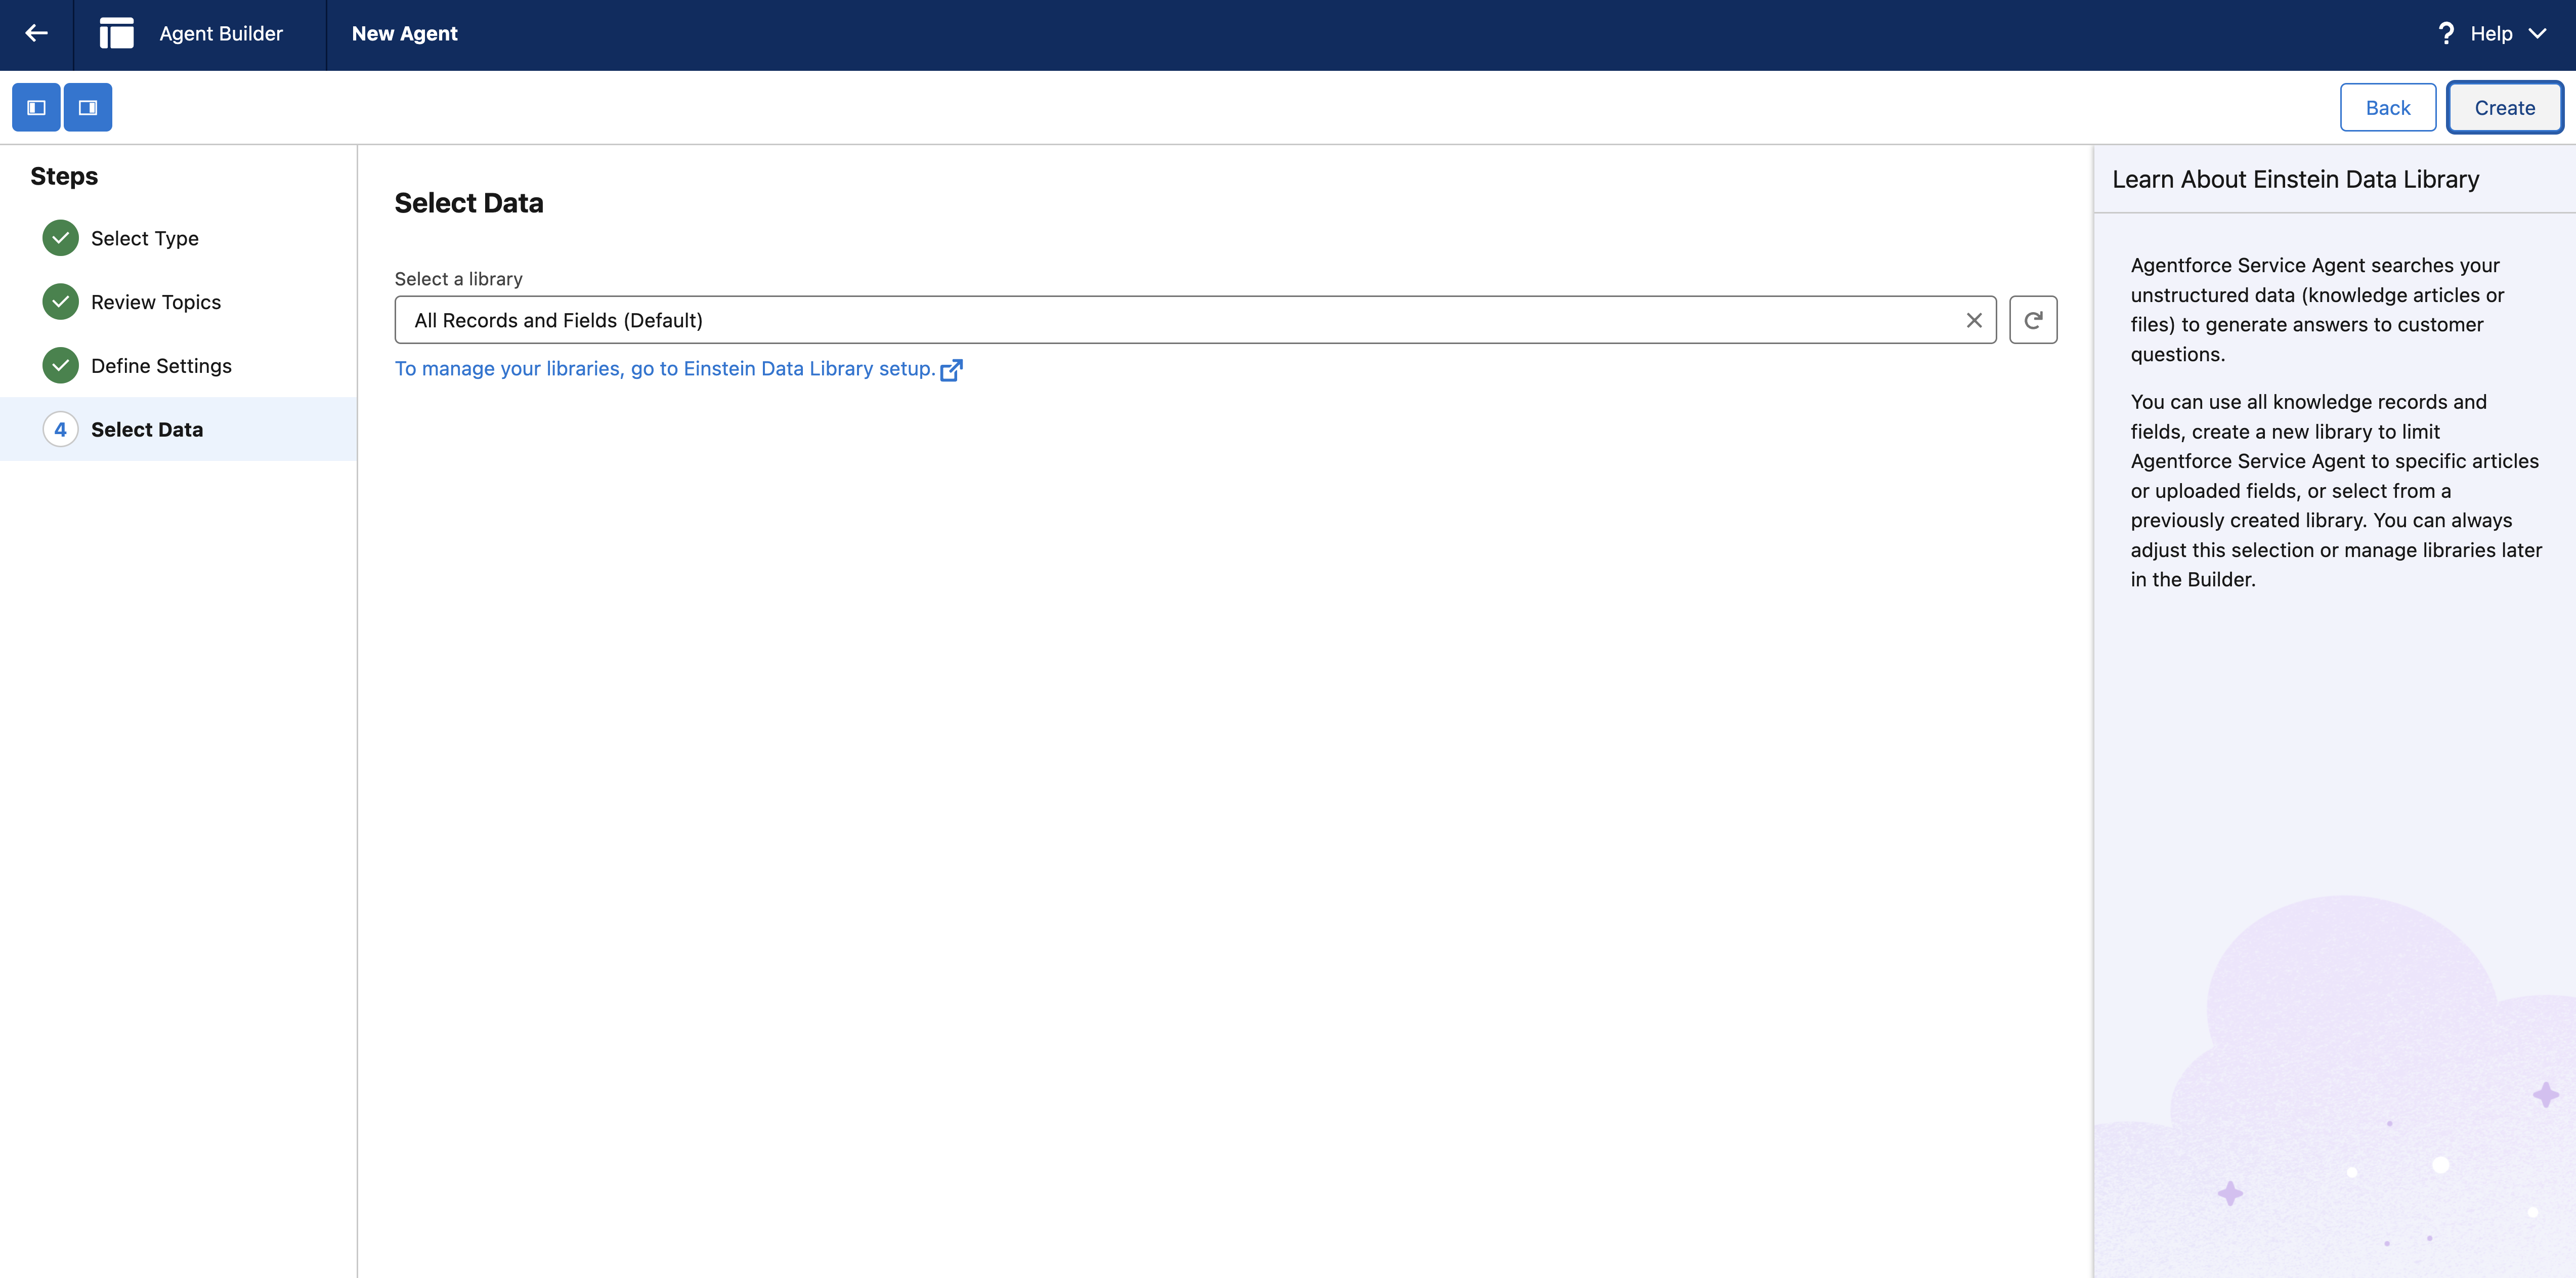The width and height of the screenshot is (2576, 1278).
Task: Toggle the right help panel
Action: pyautogui.click(x=88, y=107)
